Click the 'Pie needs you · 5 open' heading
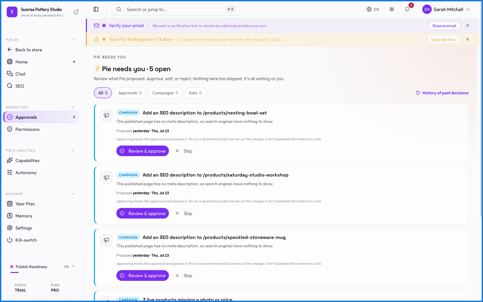The width and height of the screenshot is (483, 302). point(136,69)
